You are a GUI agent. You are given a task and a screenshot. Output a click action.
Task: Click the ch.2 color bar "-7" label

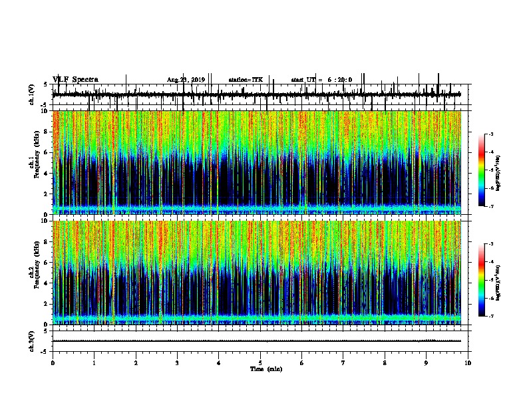tap(490, 316)
